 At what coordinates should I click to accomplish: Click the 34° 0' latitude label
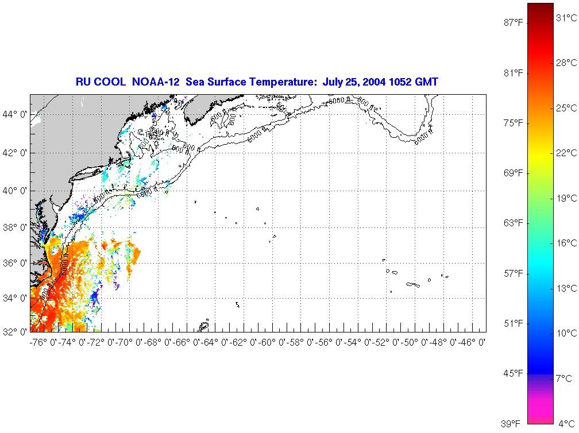coord(14,298)
